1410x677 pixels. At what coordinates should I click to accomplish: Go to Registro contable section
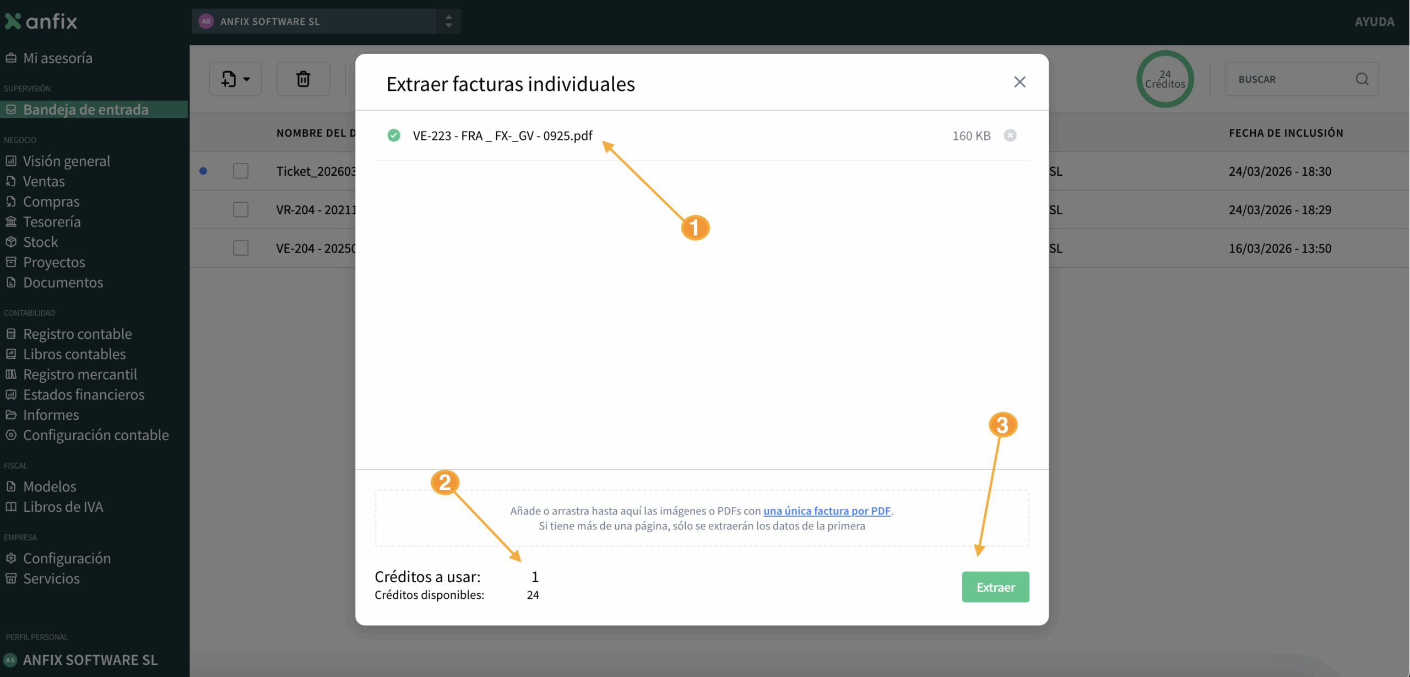[x=77, y=334]
